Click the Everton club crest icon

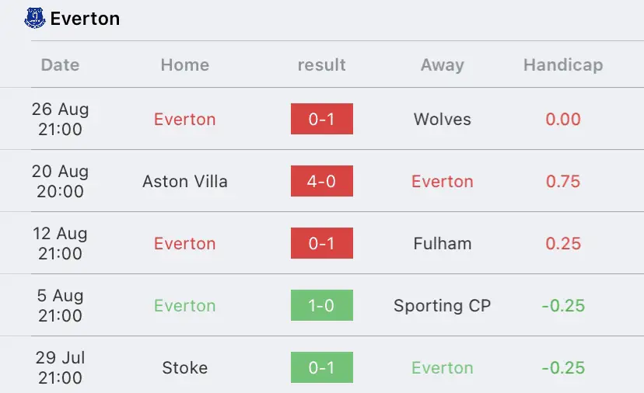[x=35, y=19]
